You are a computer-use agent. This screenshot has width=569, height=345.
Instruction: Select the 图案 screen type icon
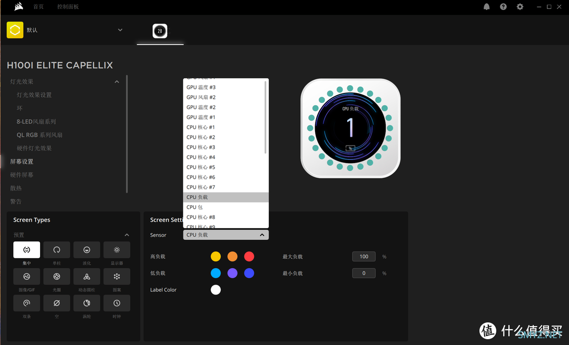click(117, 277)
